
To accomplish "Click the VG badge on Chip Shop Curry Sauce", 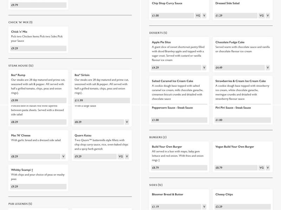I will (x=198, y=15).
